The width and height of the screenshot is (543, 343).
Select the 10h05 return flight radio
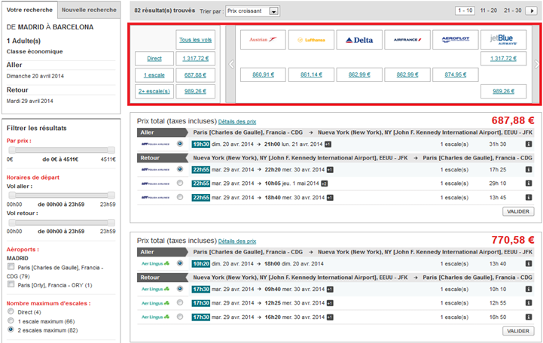point(179,183)
